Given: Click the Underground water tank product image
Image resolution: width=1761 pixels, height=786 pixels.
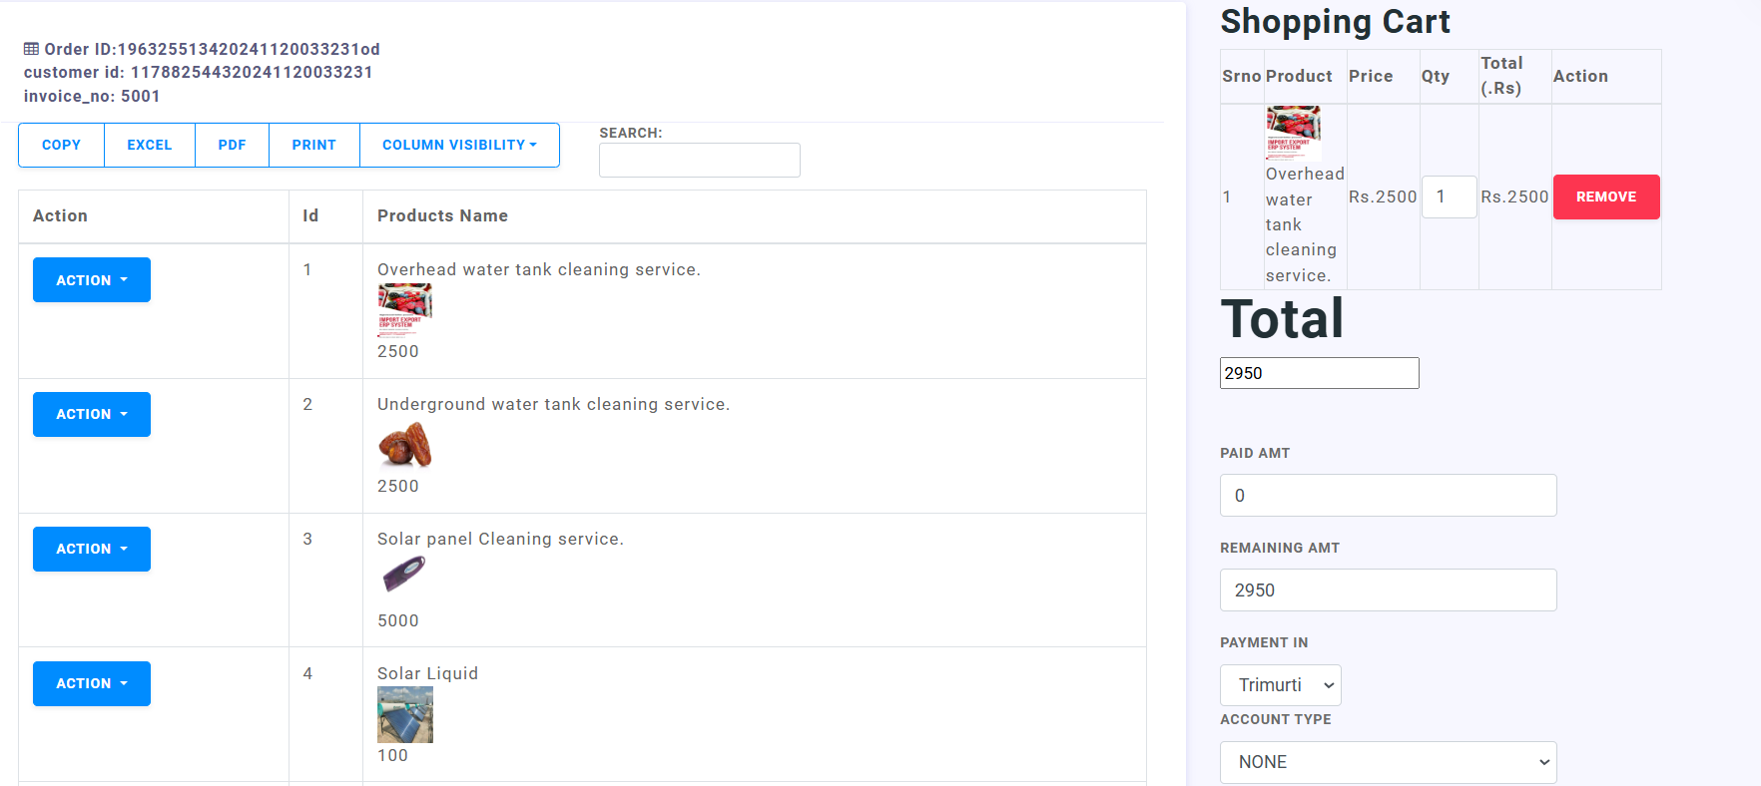Looking at the screenshot, I should 404,445.
